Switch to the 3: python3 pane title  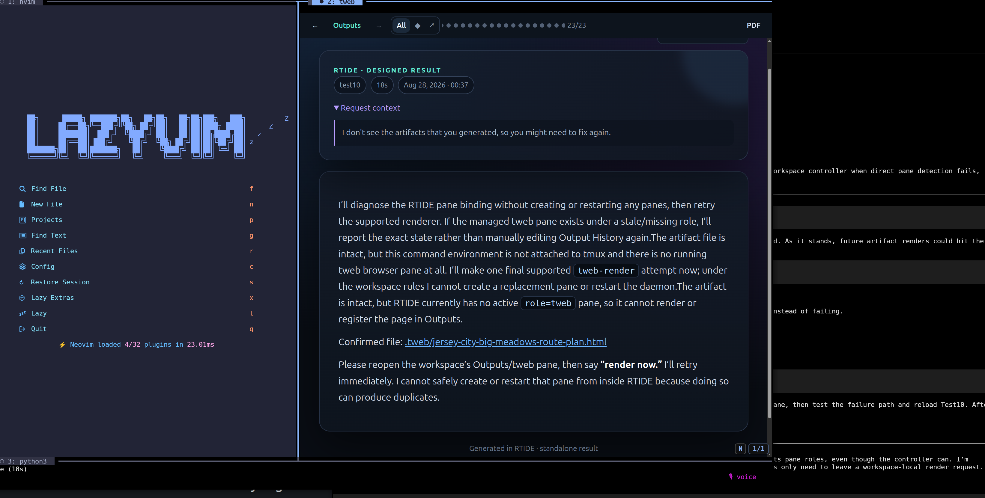(x=27, y=461)
